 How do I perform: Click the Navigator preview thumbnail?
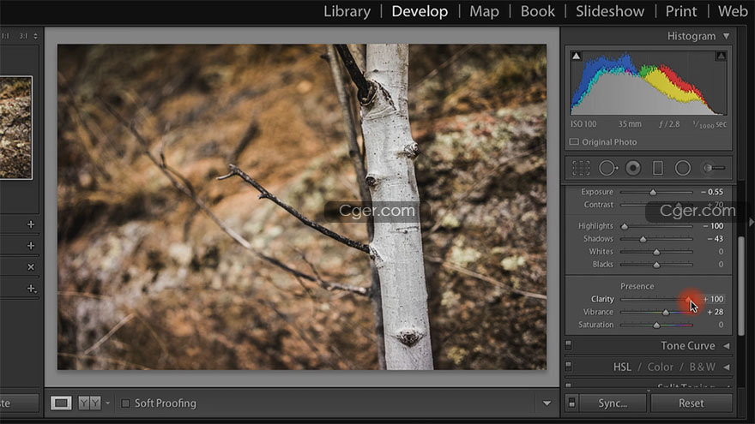coord(16,128)
